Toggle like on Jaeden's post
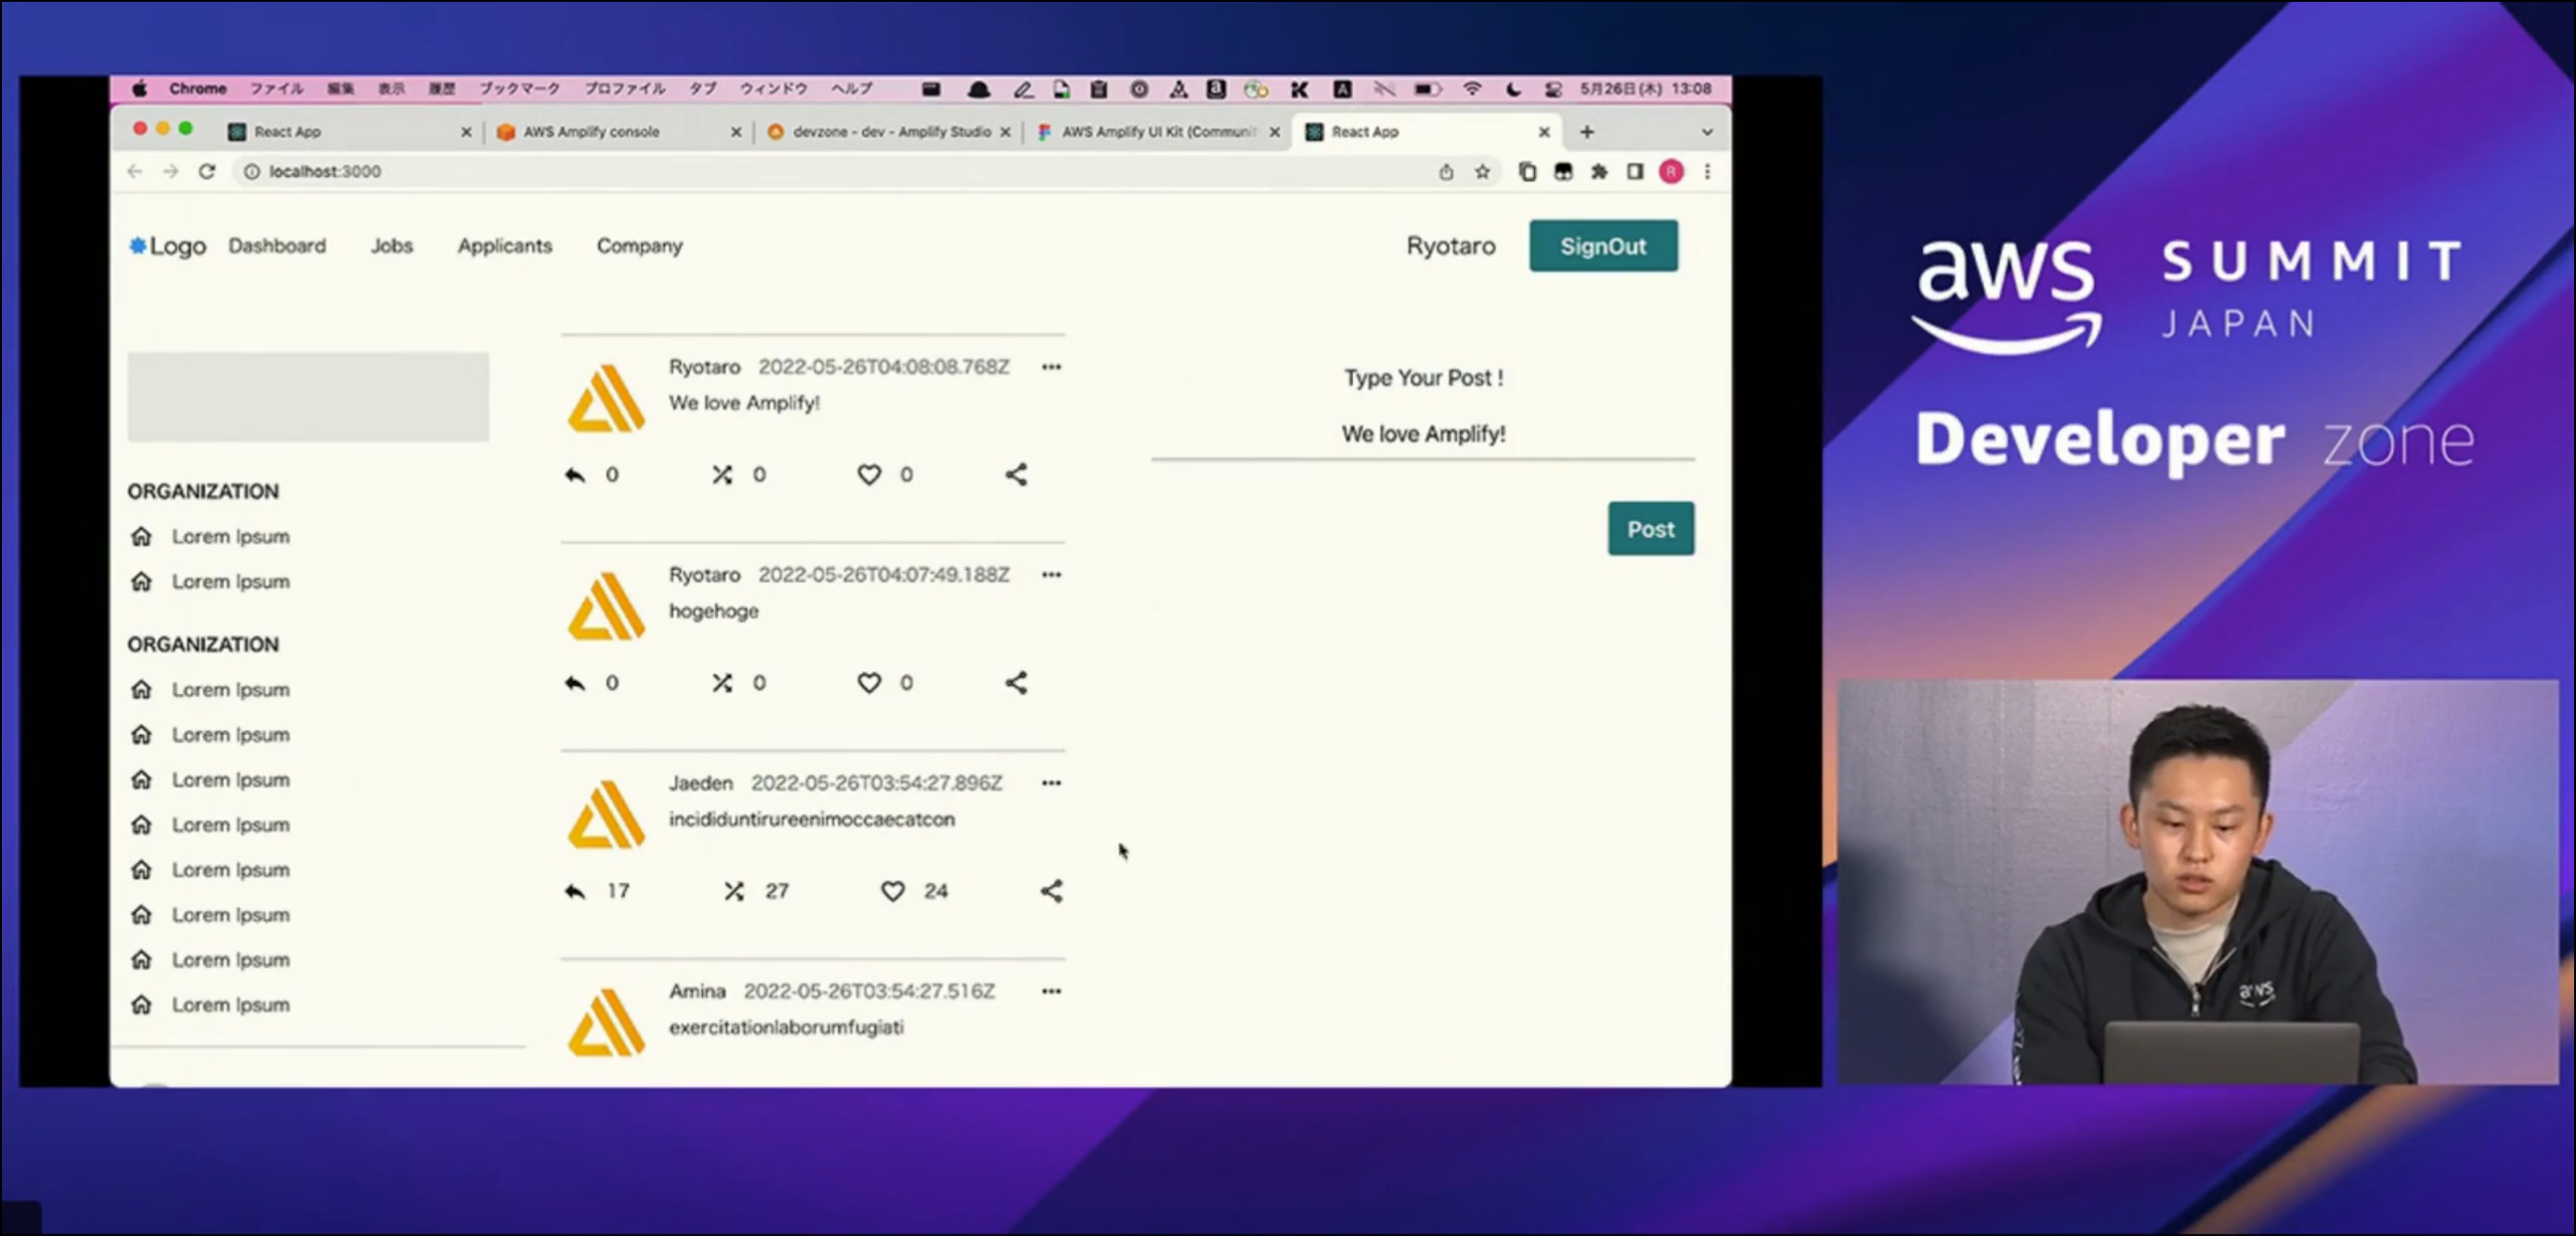 (x=892, y=890)
